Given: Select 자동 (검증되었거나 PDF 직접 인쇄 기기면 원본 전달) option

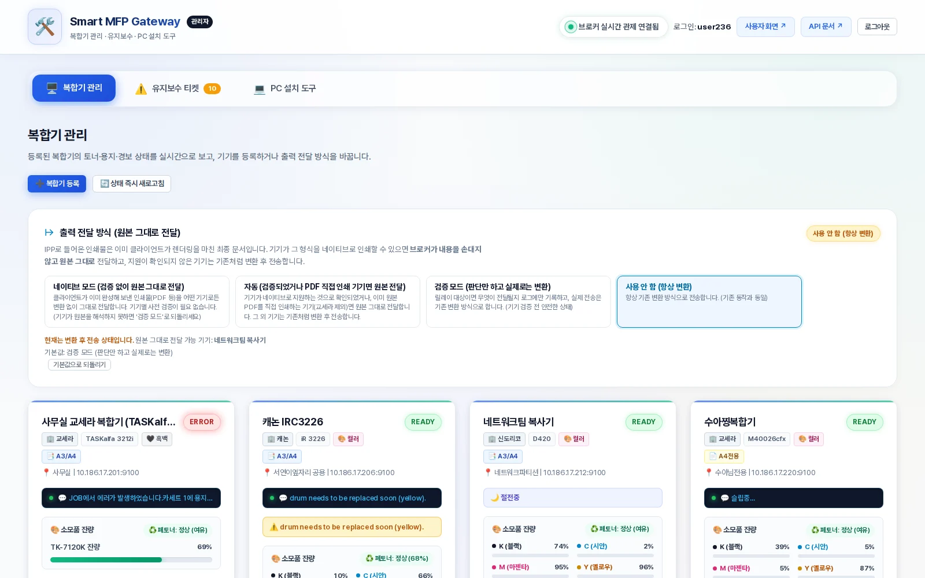Looking at the screenshot, I should (328, 302).
